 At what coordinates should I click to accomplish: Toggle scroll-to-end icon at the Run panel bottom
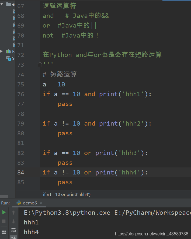13,237
